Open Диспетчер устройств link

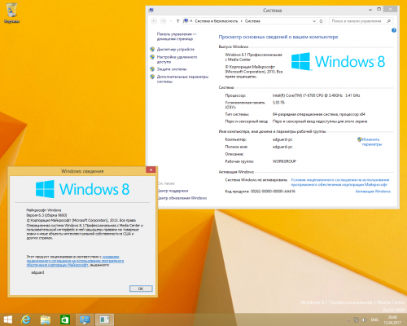tap(176, 49)
